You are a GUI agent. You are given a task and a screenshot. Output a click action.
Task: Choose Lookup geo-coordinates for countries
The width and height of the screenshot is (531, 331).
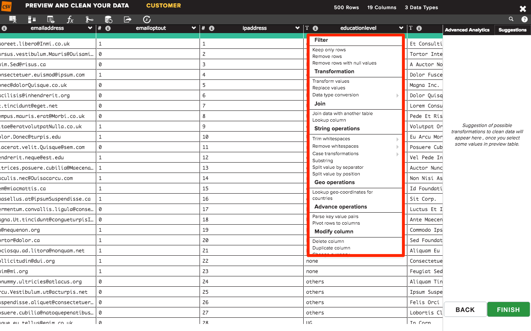coord(343,195)
